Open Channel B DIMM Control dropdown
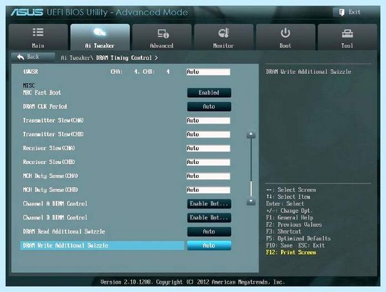Viewport: 386px width, 292px height. (x=209, y=217)
